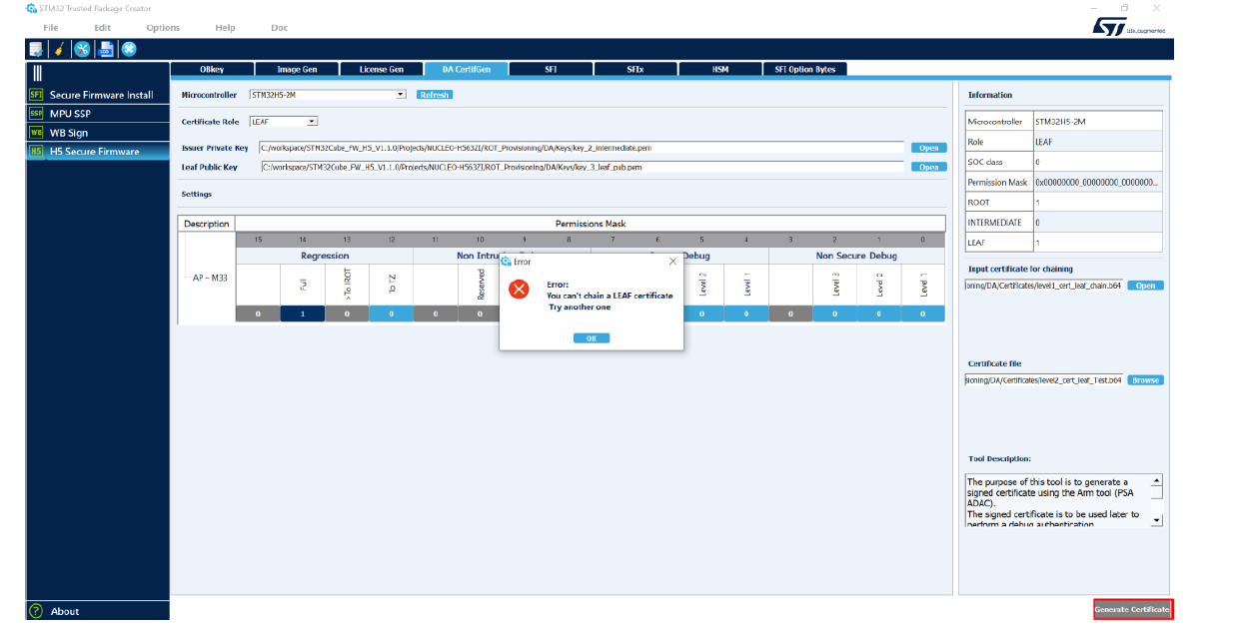
Task: Switch to the OBkey tab
Action: (x=212, y=69)
